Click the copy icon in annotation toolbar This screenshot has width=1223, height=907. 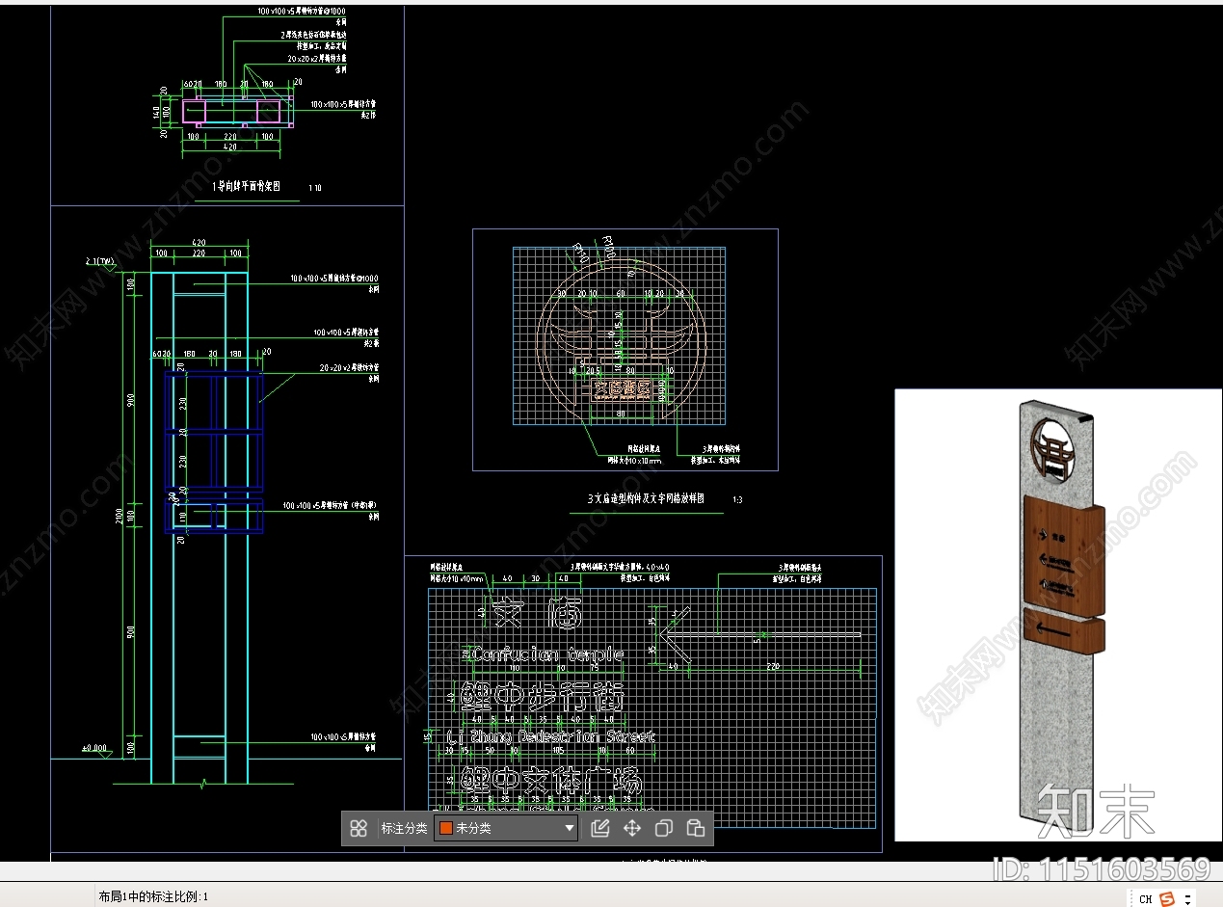pos(664,828)
